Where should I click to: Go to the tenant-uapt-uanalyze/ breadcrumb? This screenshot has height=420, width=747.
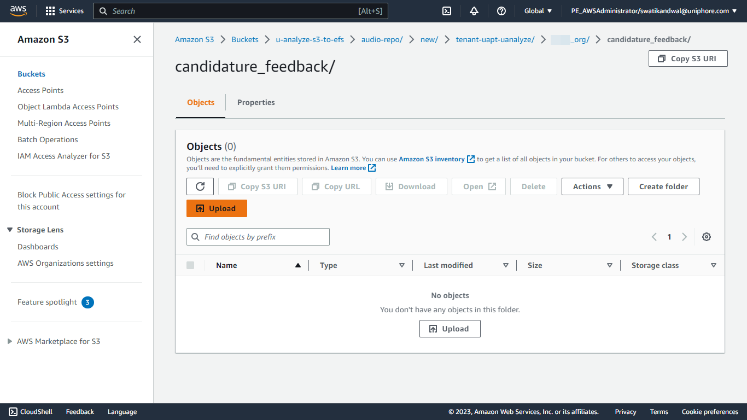pos(495,39)
